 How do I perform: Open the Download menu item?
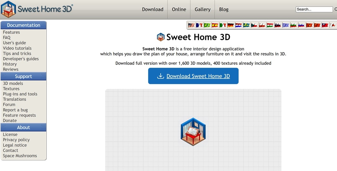tap(153, 9)
